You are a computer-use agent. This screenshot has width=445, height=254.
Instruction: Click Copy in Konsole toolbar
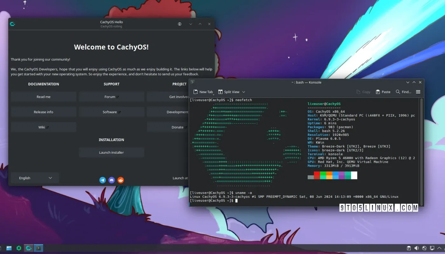pos(363,92)
